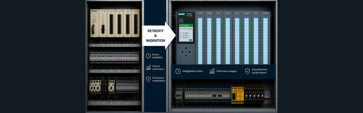The height and width of the screenshot is (113, 363).
Task: Click the Improve performance text
Action: 158,67
